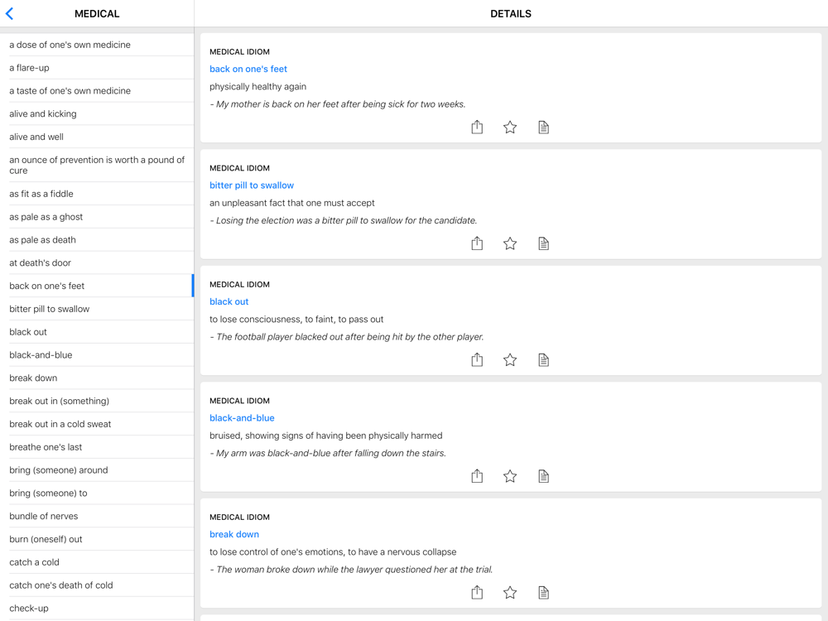
Task: Choose 'bundle of nerves' from the list
Action: click(97, 516)
